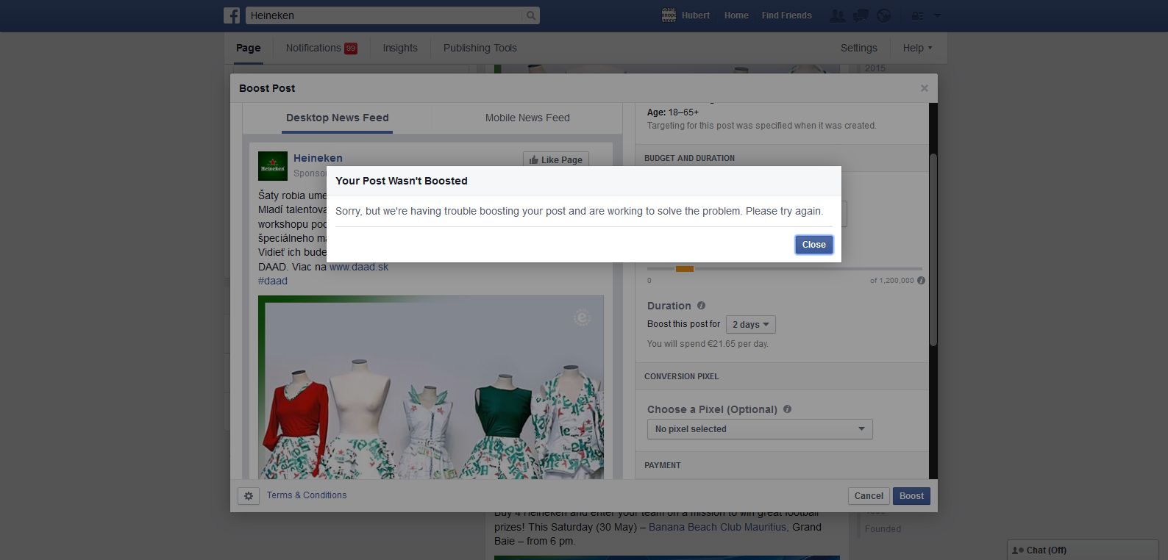Click the Facebook logo icon
Screen dimensions: 1168x560
point(232,15)
